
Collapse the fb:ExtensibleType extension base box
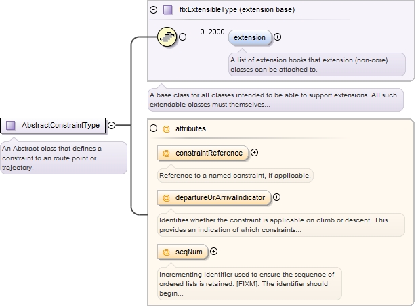pyautogui.click(x=154, y=10)
